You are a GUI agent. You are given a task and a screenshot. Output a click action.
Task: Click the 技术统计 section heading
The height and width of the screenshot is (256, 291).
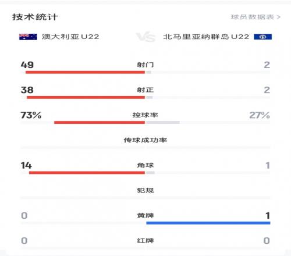pyautogui.click(x=35, y=17)
